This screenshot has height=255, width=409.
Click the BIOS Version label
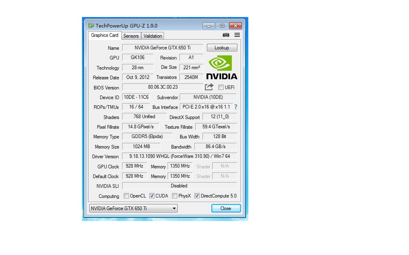(106, 88)
